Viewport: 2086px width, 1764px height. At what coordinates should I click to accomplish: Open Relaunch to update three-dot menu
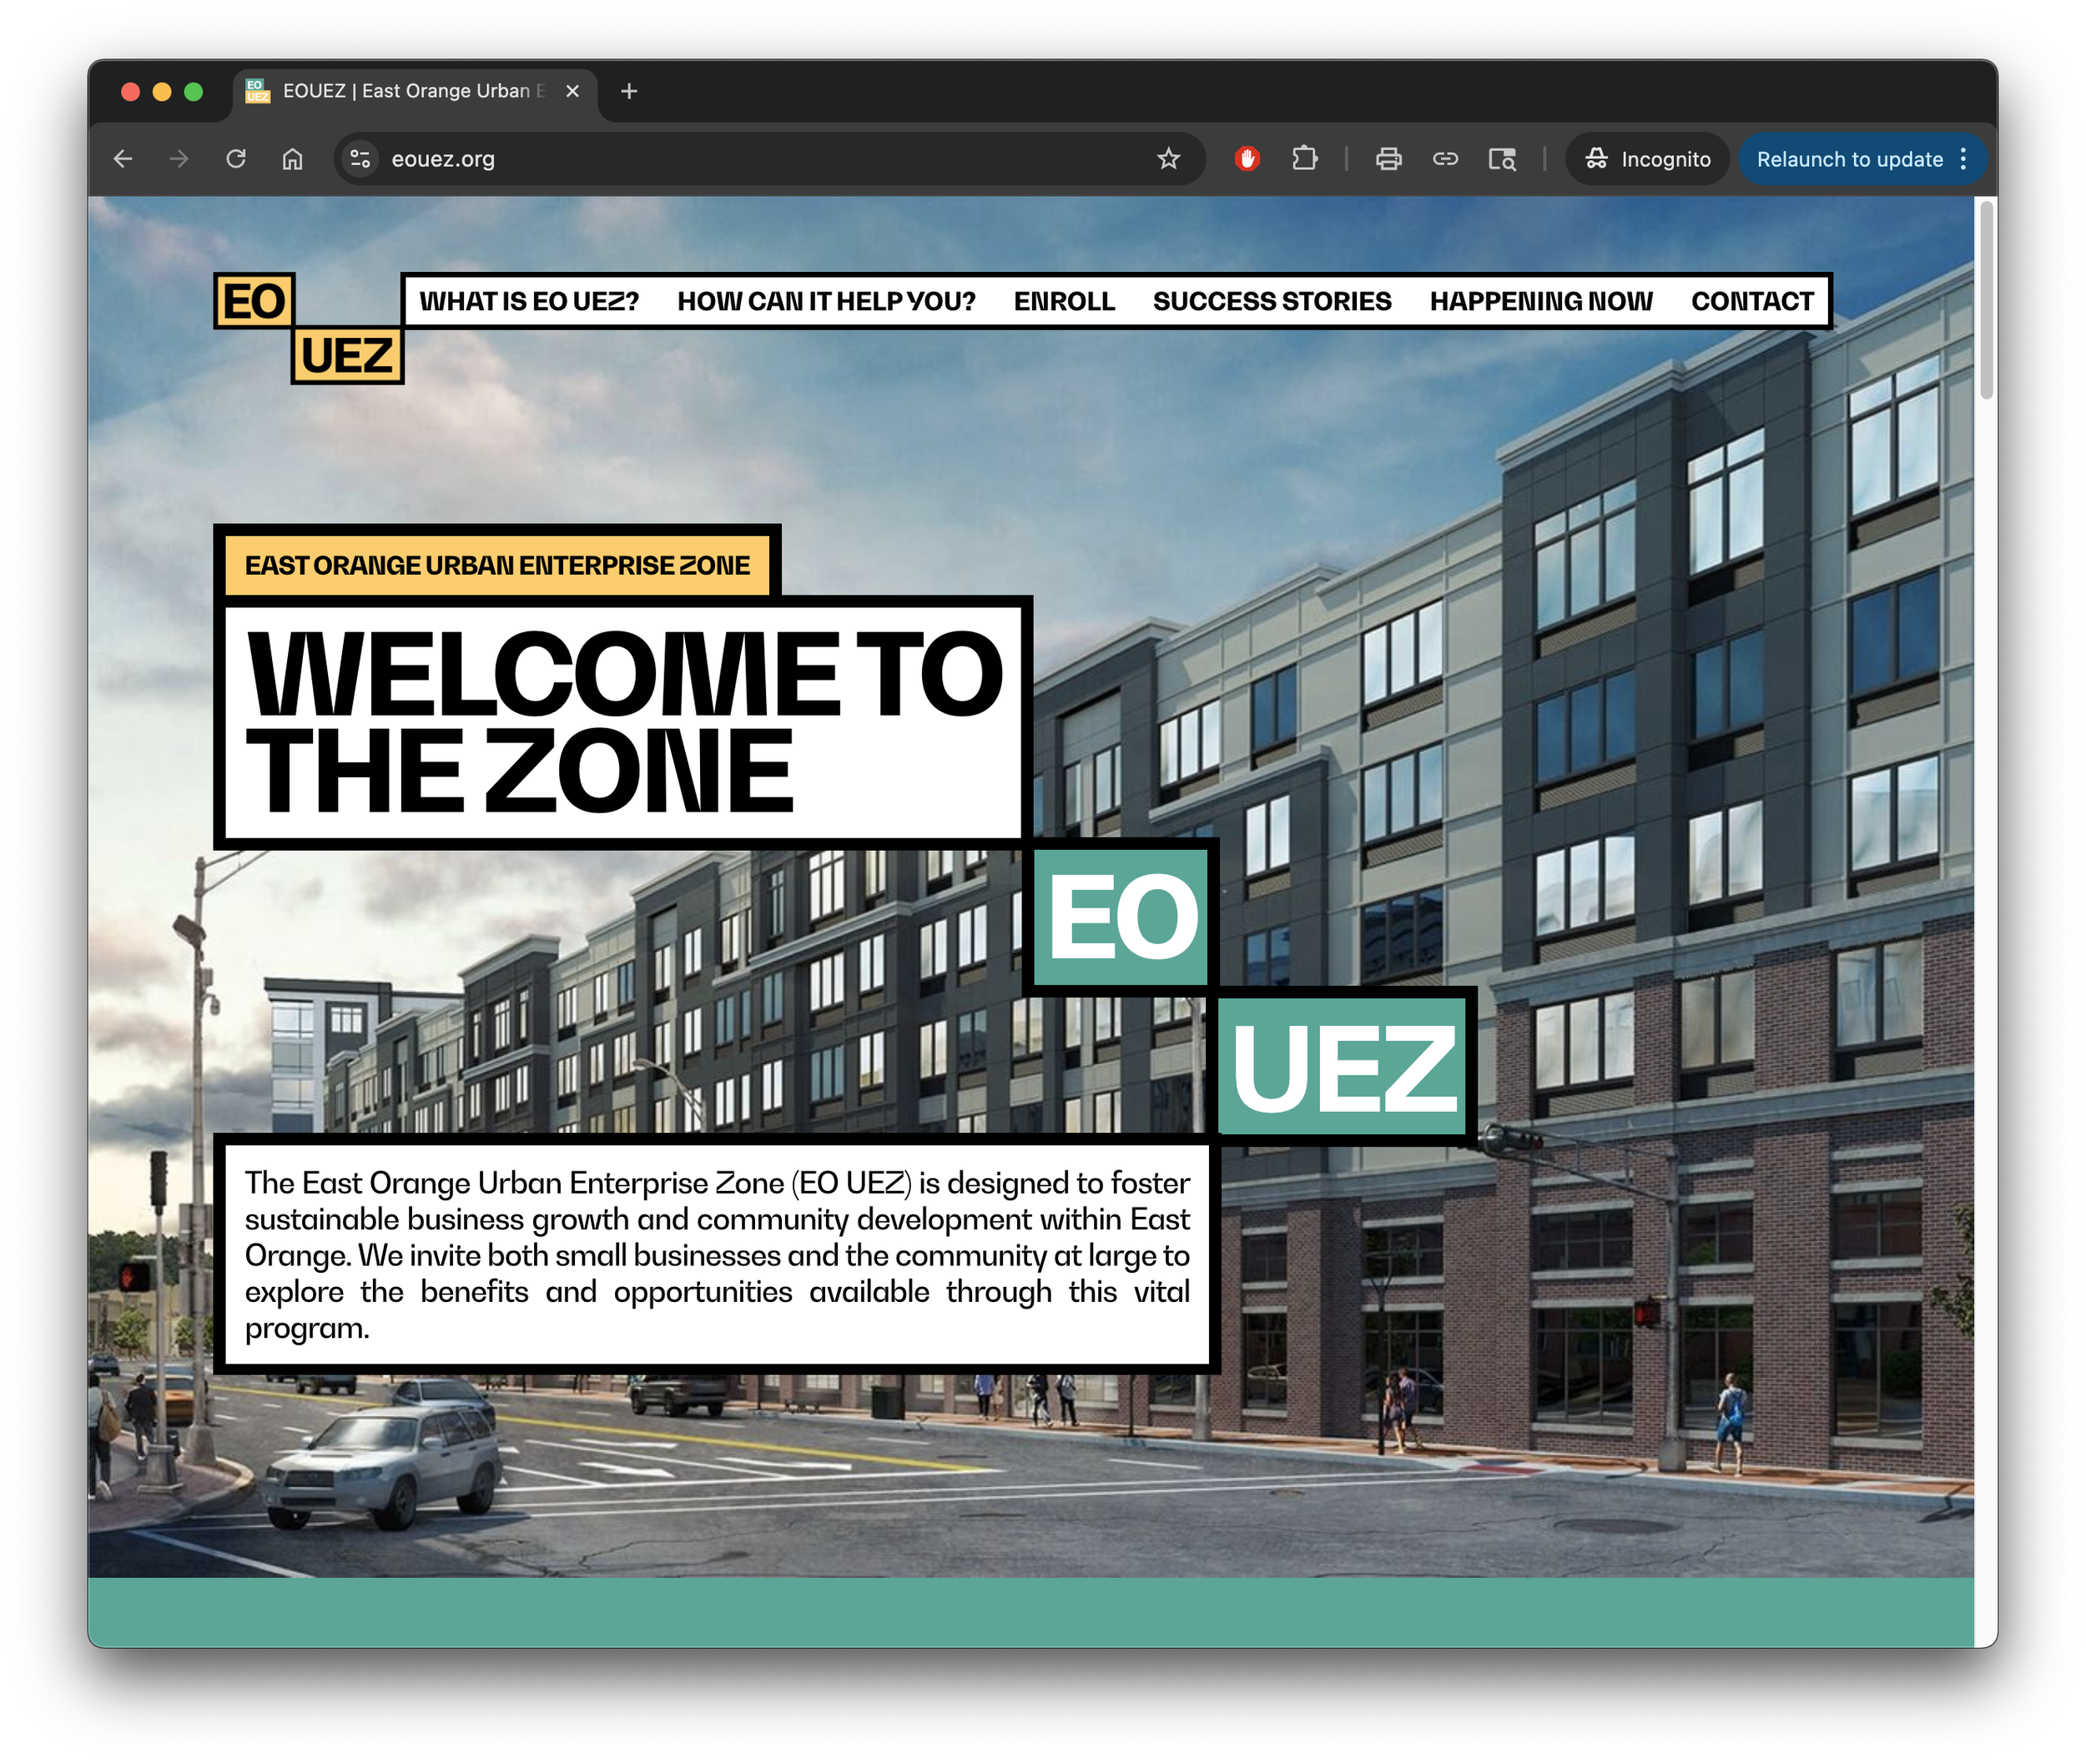click(x=1963, y=159)
